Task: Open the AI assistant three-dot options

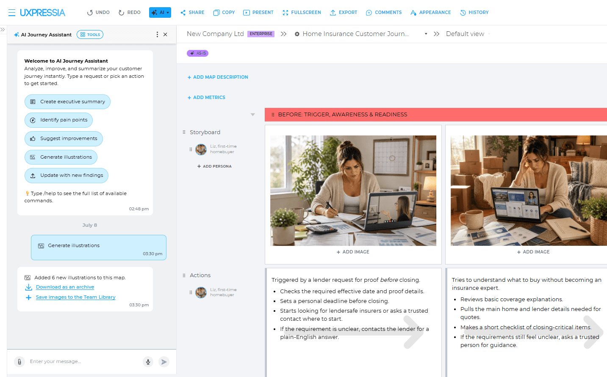Action: [x=157, y=35]
